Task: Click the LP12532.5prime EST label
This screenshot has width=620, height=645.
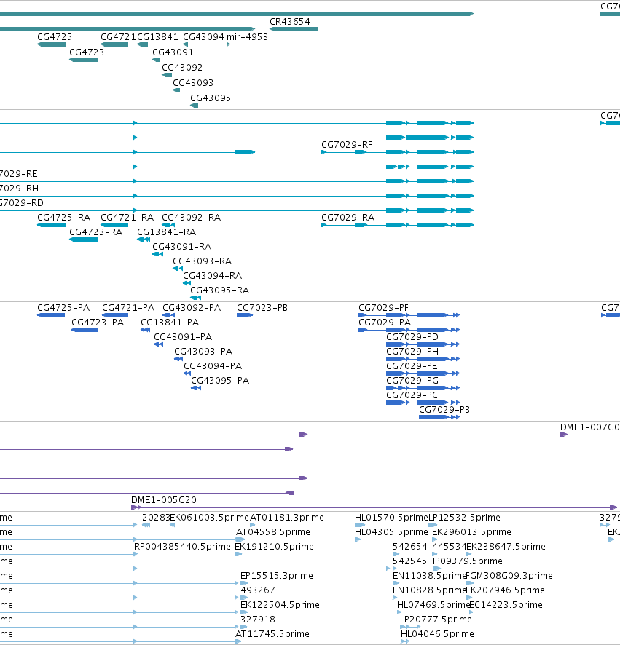Action: [464, 518]
